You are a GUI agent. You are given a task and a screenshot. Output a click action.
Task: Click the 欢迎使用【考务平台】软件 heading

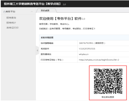pos(62,19)
